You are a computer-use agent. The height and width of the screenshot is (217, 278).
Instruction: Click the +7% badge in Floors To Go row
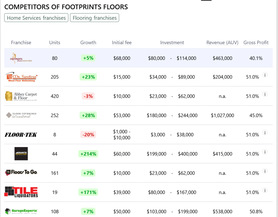[88, 173]
